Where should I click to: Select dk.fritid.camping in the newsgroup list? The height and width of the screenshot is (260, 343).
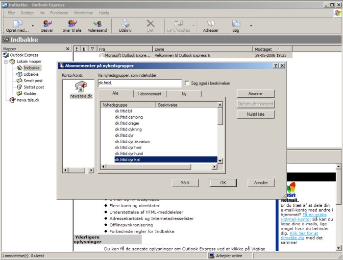click(128, 117)
